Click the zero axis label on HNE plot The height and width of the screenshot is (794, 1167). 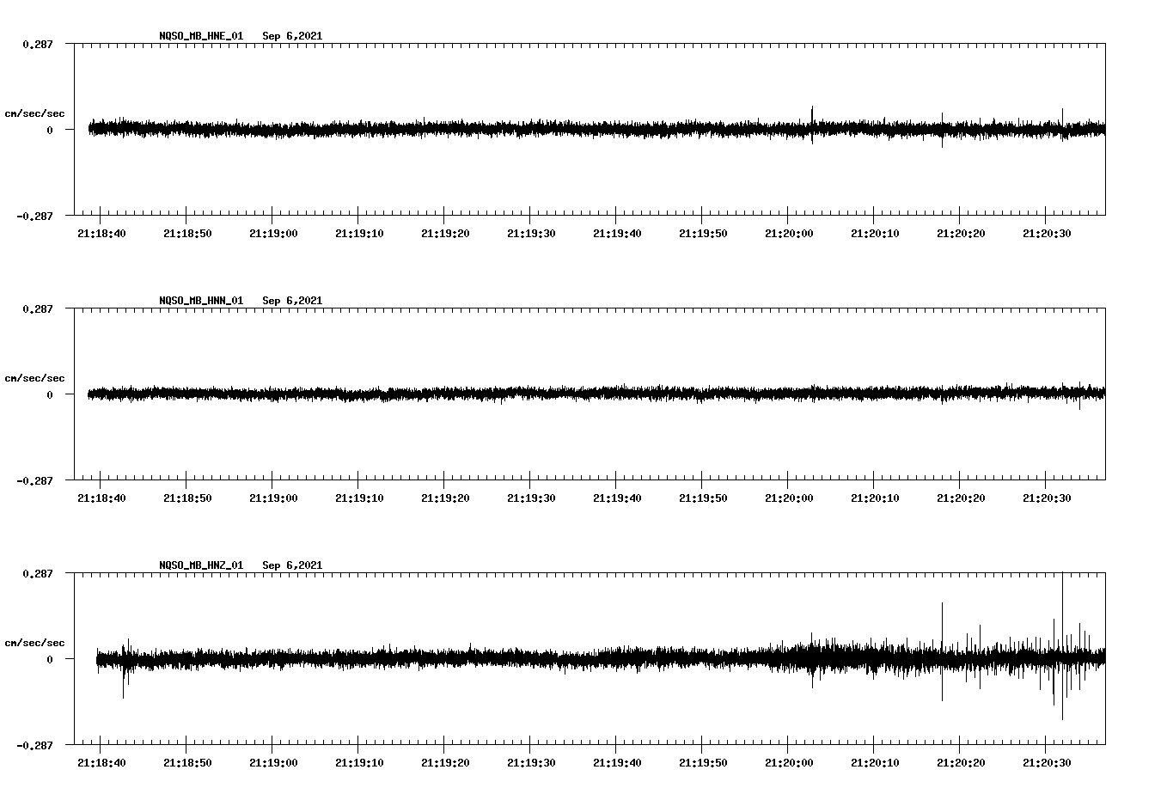pyautogui.click(x=50, y=130)
